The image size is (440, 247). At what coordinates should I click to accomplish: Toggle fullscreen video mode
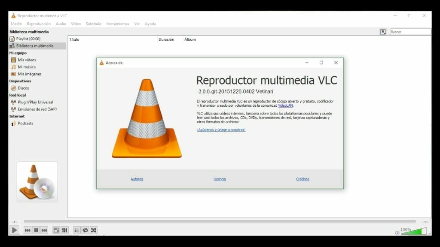56,230
